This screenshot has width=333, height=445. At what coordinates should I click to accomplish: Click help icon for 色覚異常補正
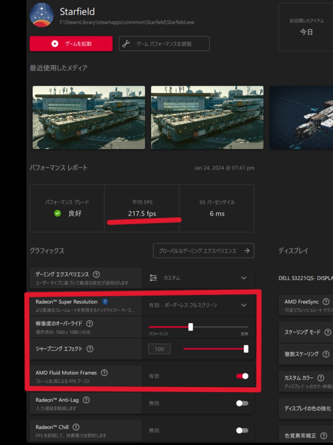click(324, 436)
